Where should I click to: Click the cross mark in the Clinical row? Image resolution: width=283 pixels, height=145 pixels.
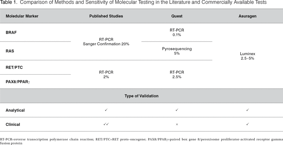point(177,124)
